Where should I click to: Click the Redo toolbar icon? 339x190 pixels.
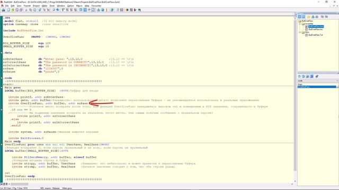[x=44, y=10]
